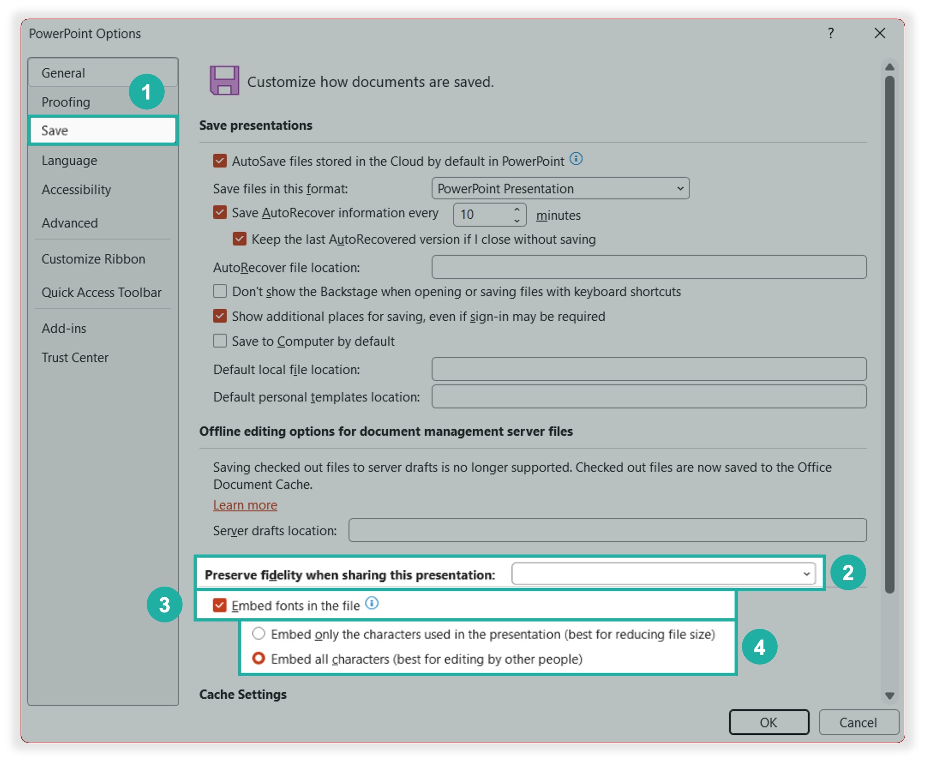Click the Default local file location field
925x761 pixels.
coord(649,369)
